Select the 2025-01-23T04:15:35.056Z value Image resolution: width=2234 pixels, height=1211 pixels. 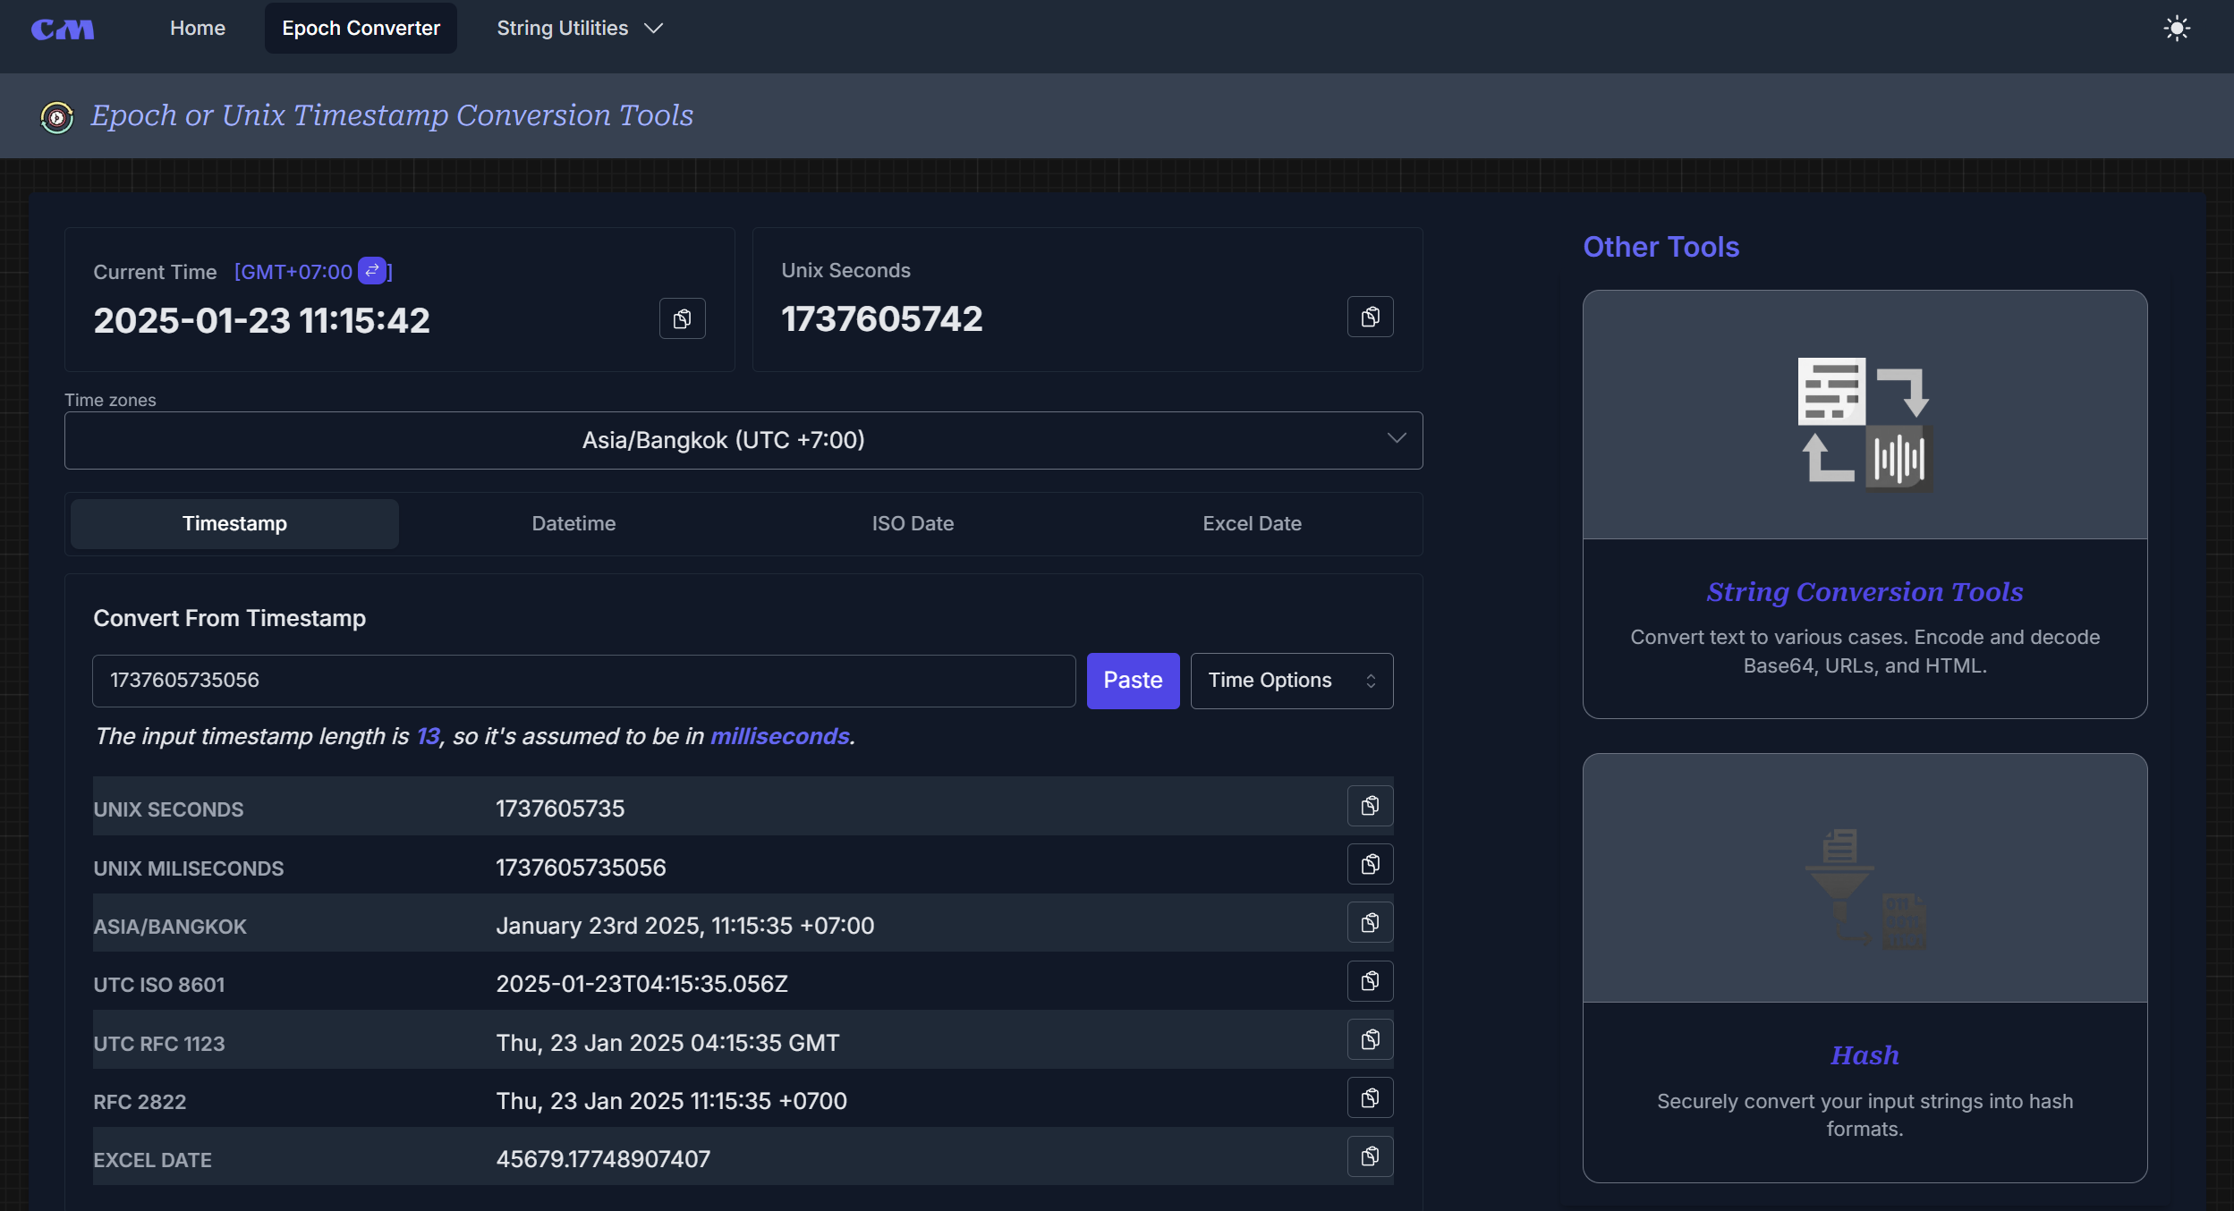(641, 984)
